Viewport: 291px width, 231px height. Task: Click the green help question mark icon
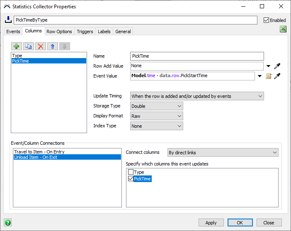pyautogui.click(x=7, y=222)
